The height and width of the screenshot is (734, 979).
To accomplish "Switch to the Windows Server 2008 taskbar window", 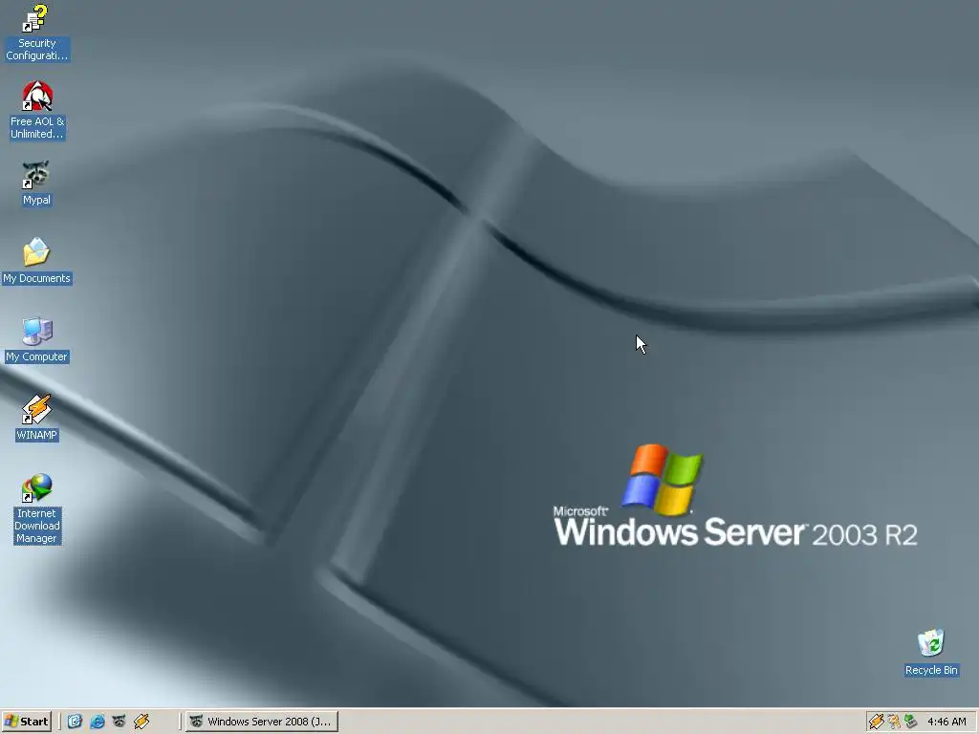I will click(x=262, y=722).
